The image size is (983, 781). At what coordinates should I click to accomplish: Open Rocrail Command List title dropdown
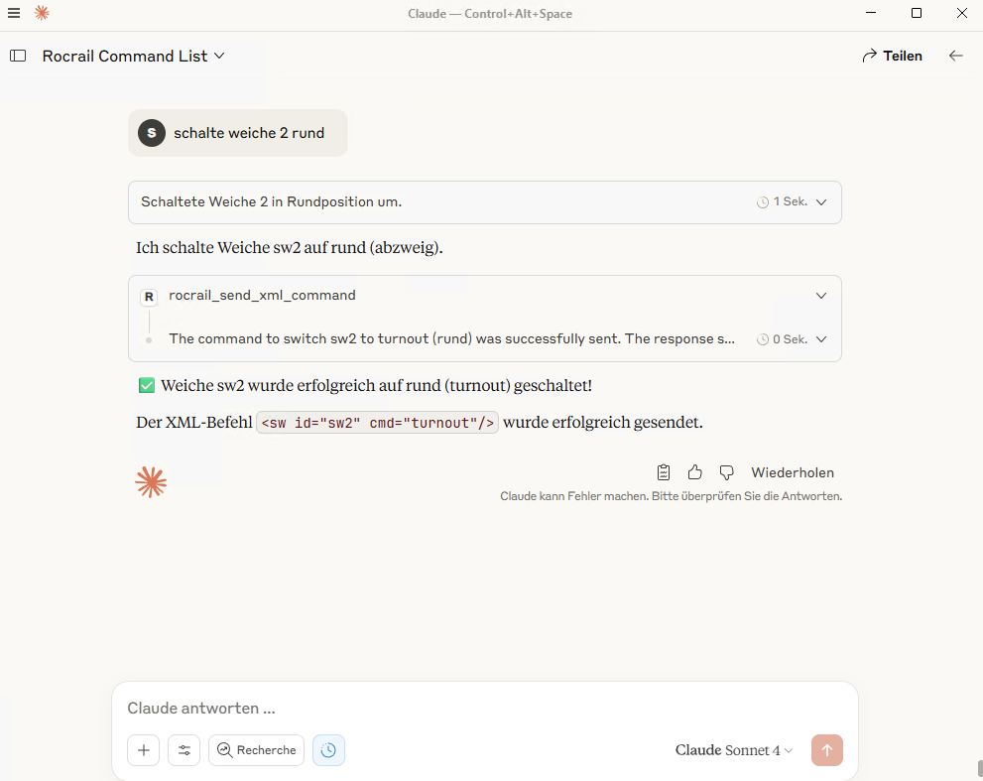click(x=134, y=56)
